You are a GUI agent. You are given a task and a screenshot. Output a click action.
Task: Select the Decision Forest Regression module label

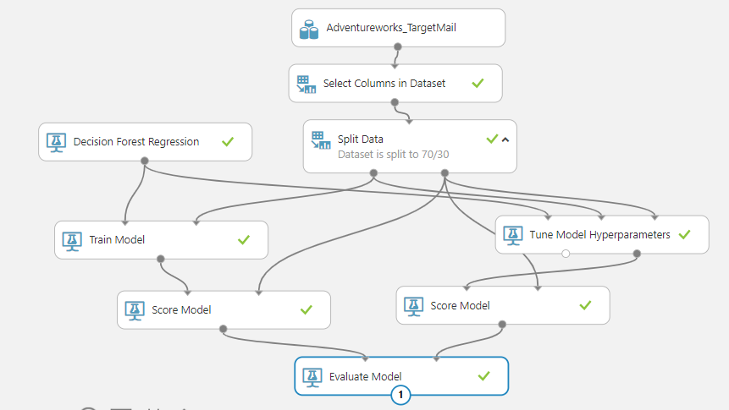pyautogui.click(x=136, y=142)
